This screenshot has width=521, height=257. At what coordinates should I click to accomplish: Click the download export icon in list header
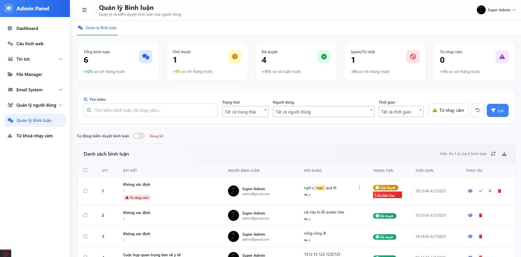[x=504, y=154]
